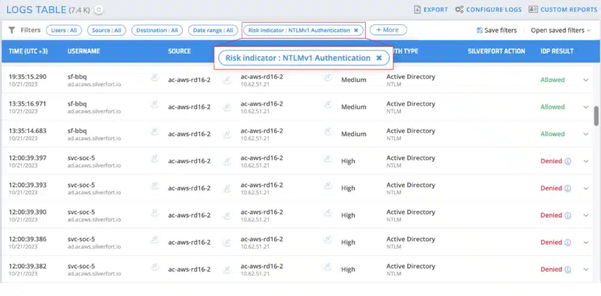Expand the 12:00:39.397 log row chevron
Image resolution: width=601 pixels, height=296 pixels.
tap(586, 161)
